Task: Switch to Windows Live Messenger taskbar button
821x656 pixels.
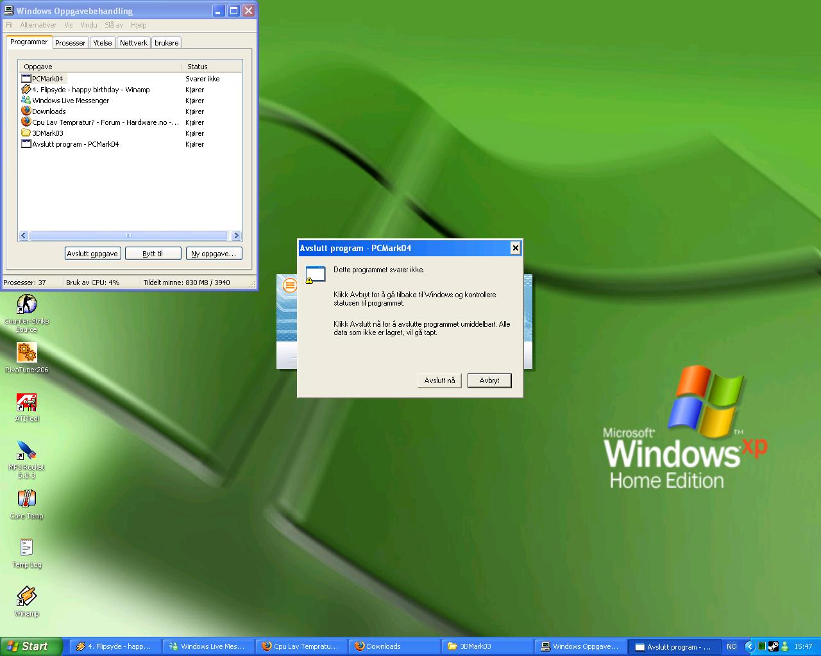Action: 208,646
